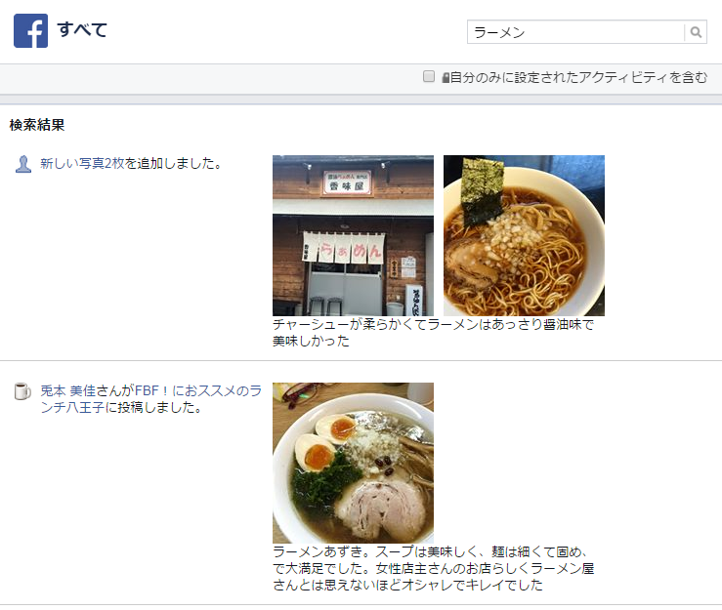722x610 pixels.
Task: Click the profile silhouette icon beside photo post
Action: tap(23, 164)
